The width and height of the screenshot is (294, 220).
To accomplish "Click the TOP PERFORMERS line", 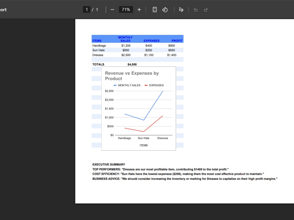I will click(x=161, y=169).
